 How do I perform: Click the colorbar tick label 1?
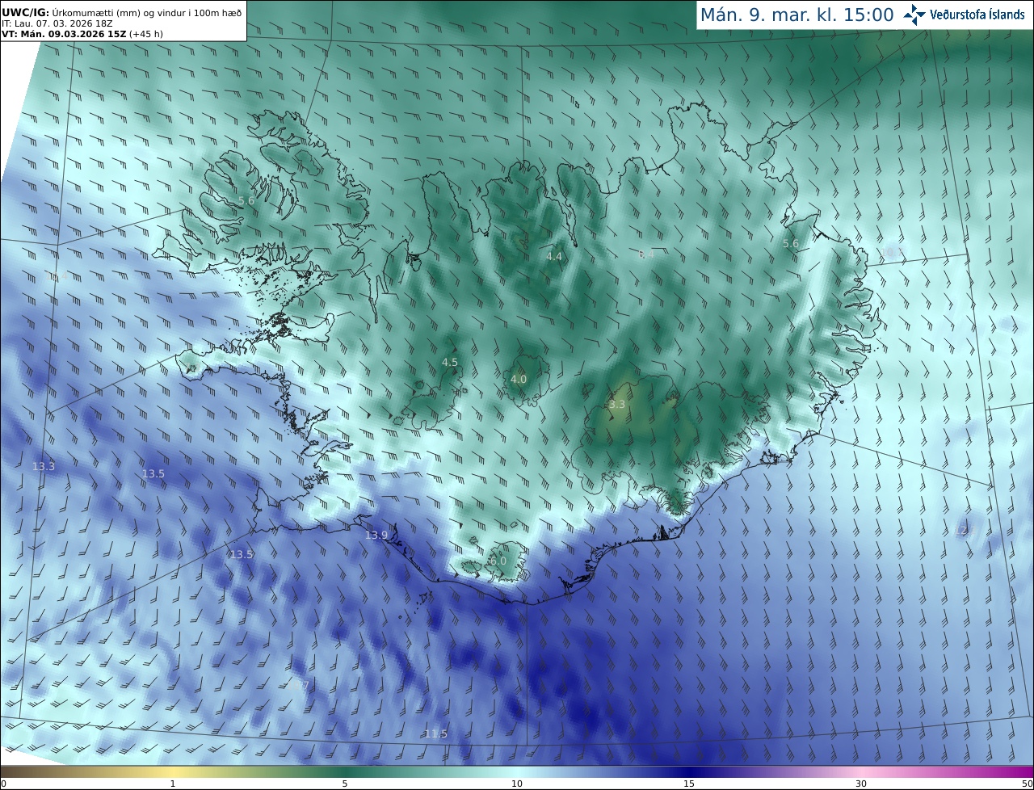pyautogui.click(x=173, y=784)
